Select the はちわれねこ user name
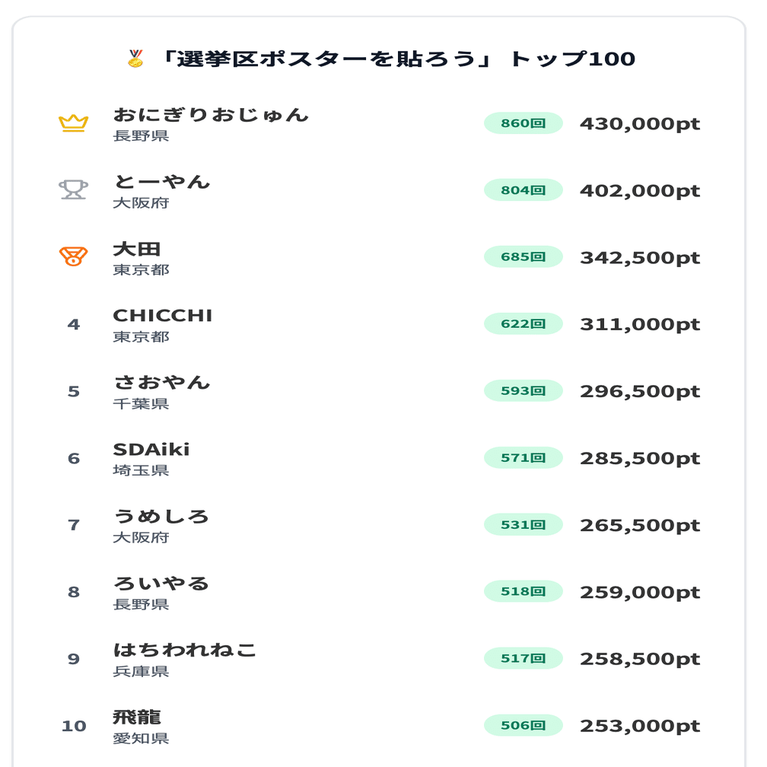Image resolution: width=767 pixels, height=767 pixels. (185, 650)
